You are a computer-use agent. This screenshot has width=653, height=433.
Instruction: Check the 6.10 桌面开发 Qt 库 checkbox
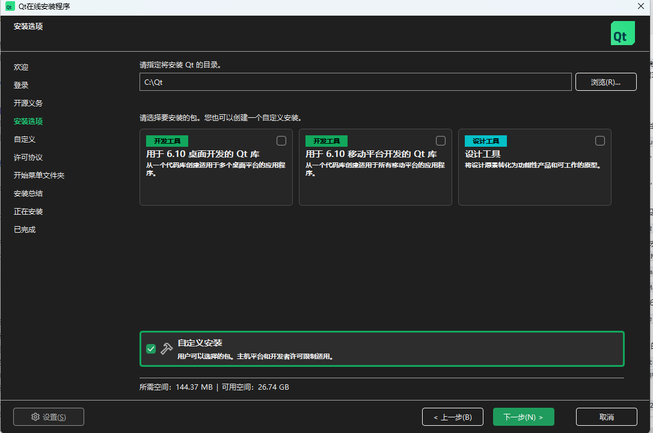click(281, 141)
